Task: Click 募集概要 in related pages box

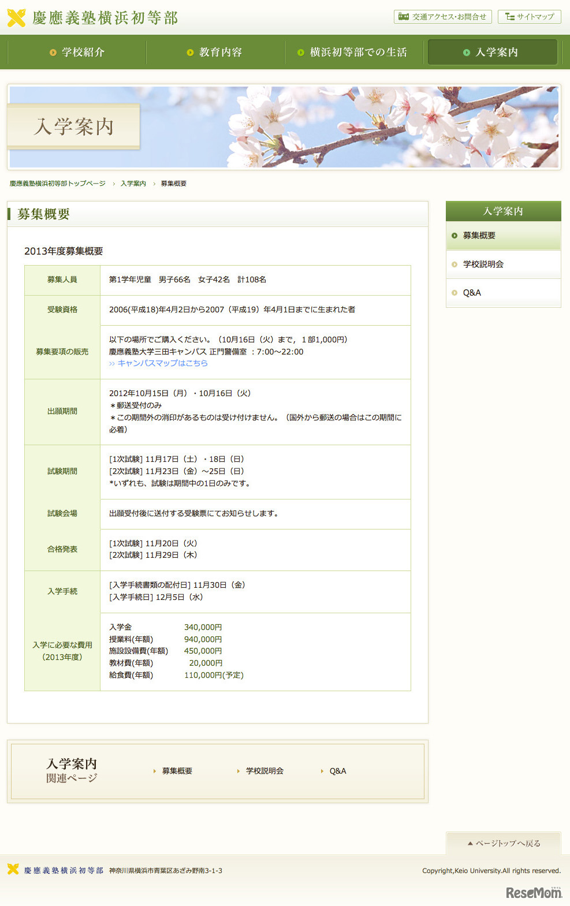Action: point(177,771)
